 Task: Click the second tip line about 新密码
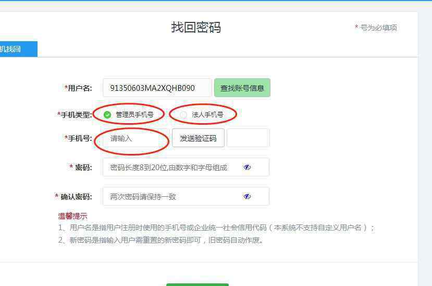pos(161,240)
